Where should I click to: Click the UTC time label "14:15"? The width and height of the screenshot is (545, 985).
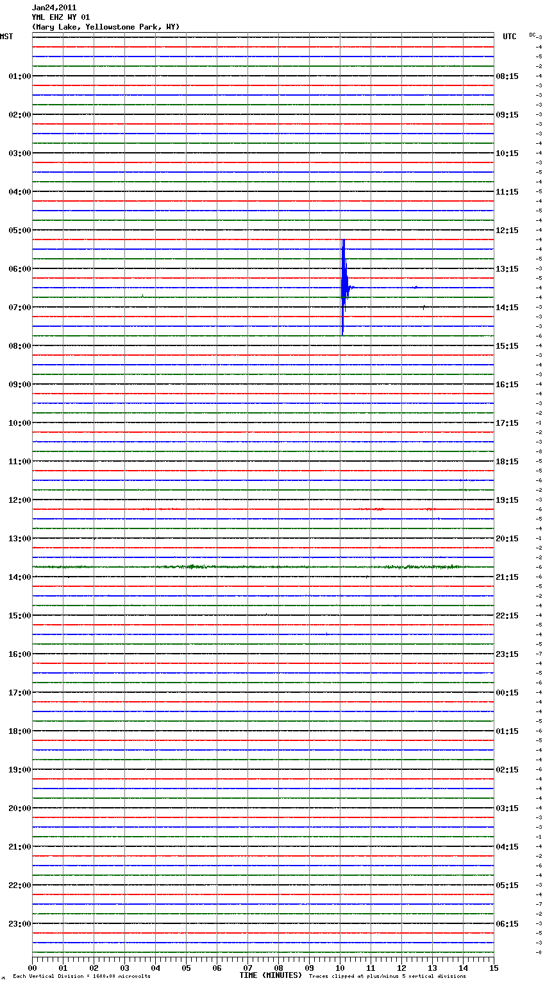tap(507, 308)
